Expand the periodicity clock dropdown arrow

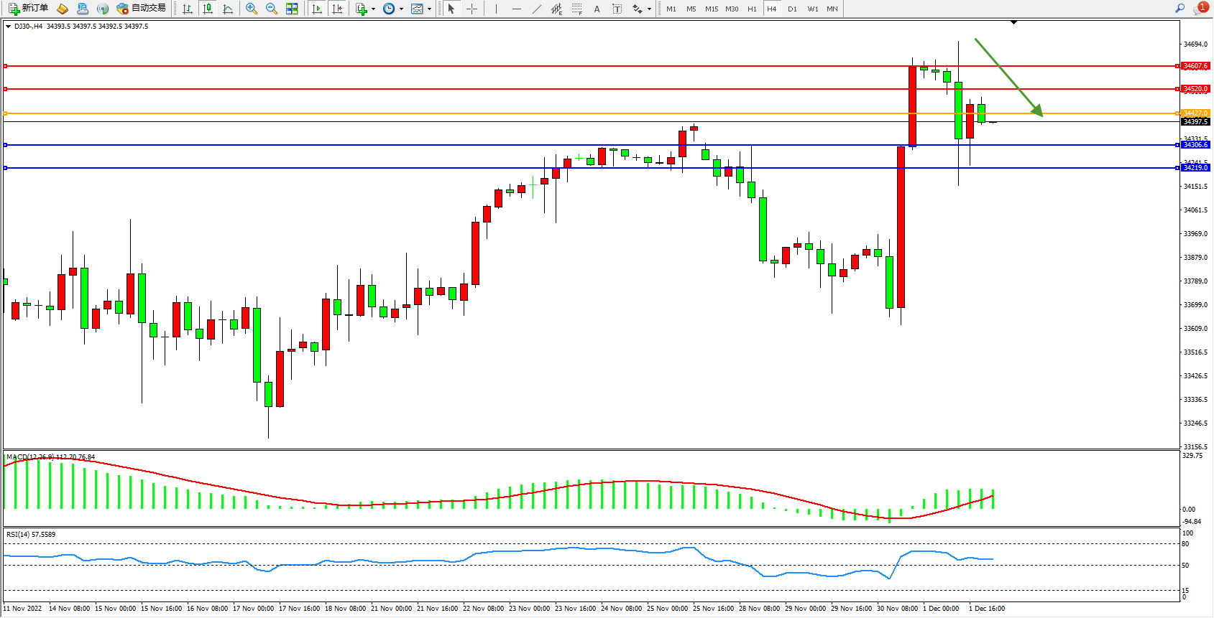(x=401, y=9)
